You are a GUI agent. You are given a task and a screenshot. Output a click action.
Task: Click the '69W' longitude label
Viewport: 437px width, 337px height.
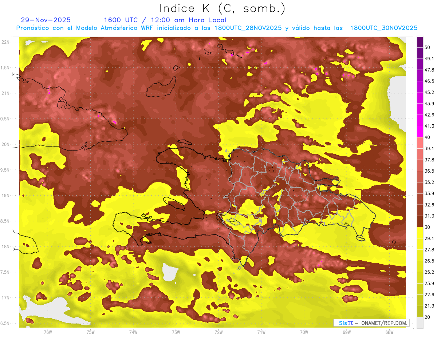coord(347,332)
